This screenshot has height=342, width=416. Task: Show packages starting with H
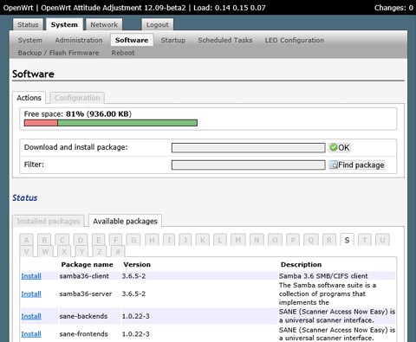(152, 240)
